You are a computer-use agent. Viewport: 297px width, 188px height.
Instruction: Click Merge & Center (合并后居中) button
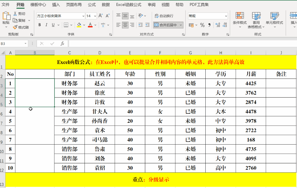click(x=166, y=25)
